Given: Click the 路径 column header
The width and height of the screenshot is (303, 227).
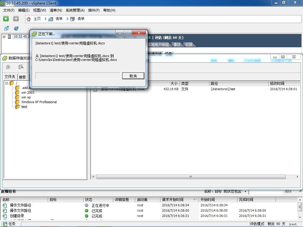Looking at the screenshot, I should point(239,83).
